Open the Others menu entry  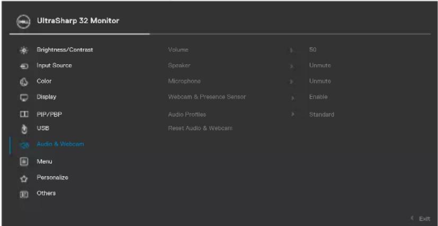point(46,193)
